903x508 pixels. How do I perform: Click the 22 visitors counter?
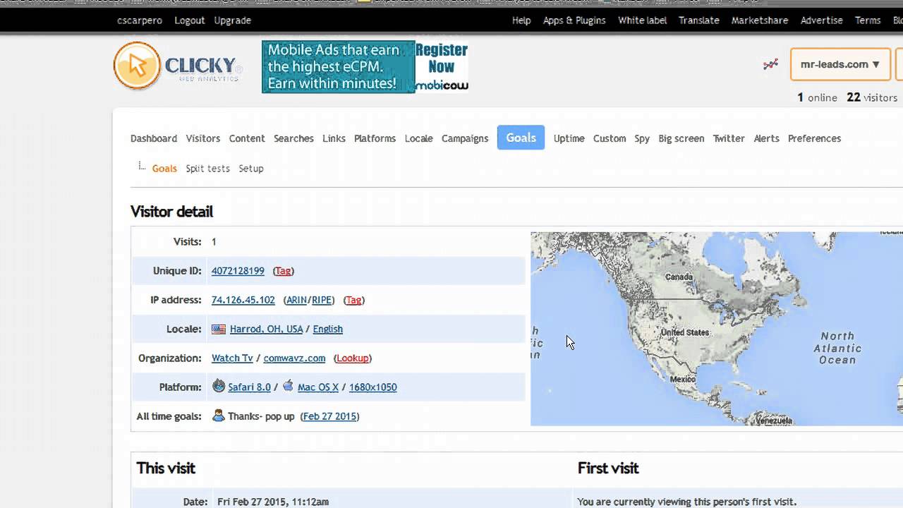click(x=872, y=97)
